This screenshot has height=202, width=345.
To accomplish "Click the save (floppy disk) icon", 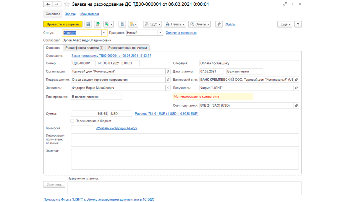I will coord(88,24).
